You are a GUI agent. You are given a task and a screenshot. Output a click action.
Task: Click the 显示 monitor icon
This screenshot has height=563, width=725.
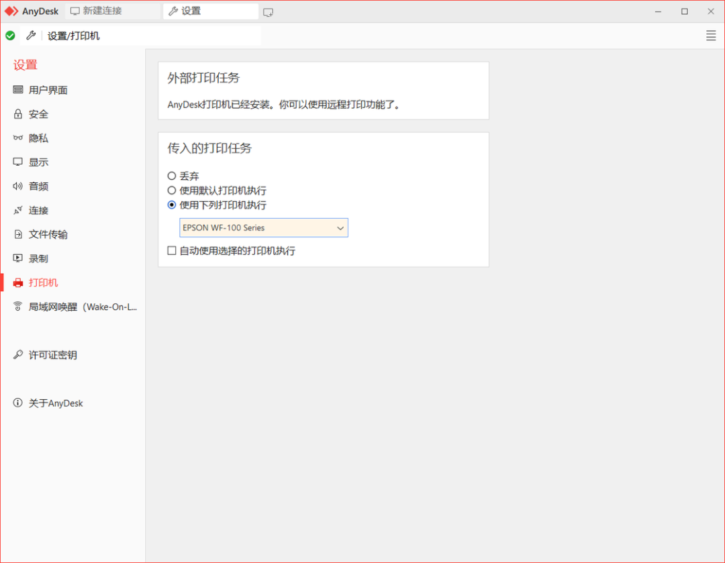18,162
